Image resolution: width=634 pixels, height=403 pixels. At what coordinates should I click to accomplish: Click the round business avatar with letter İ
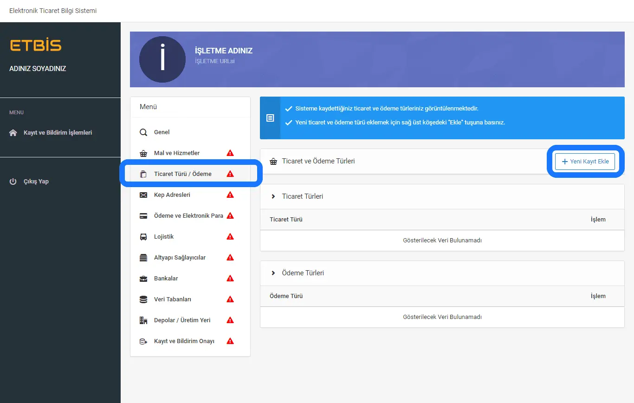pyautogui.click(x=162, y=59)
